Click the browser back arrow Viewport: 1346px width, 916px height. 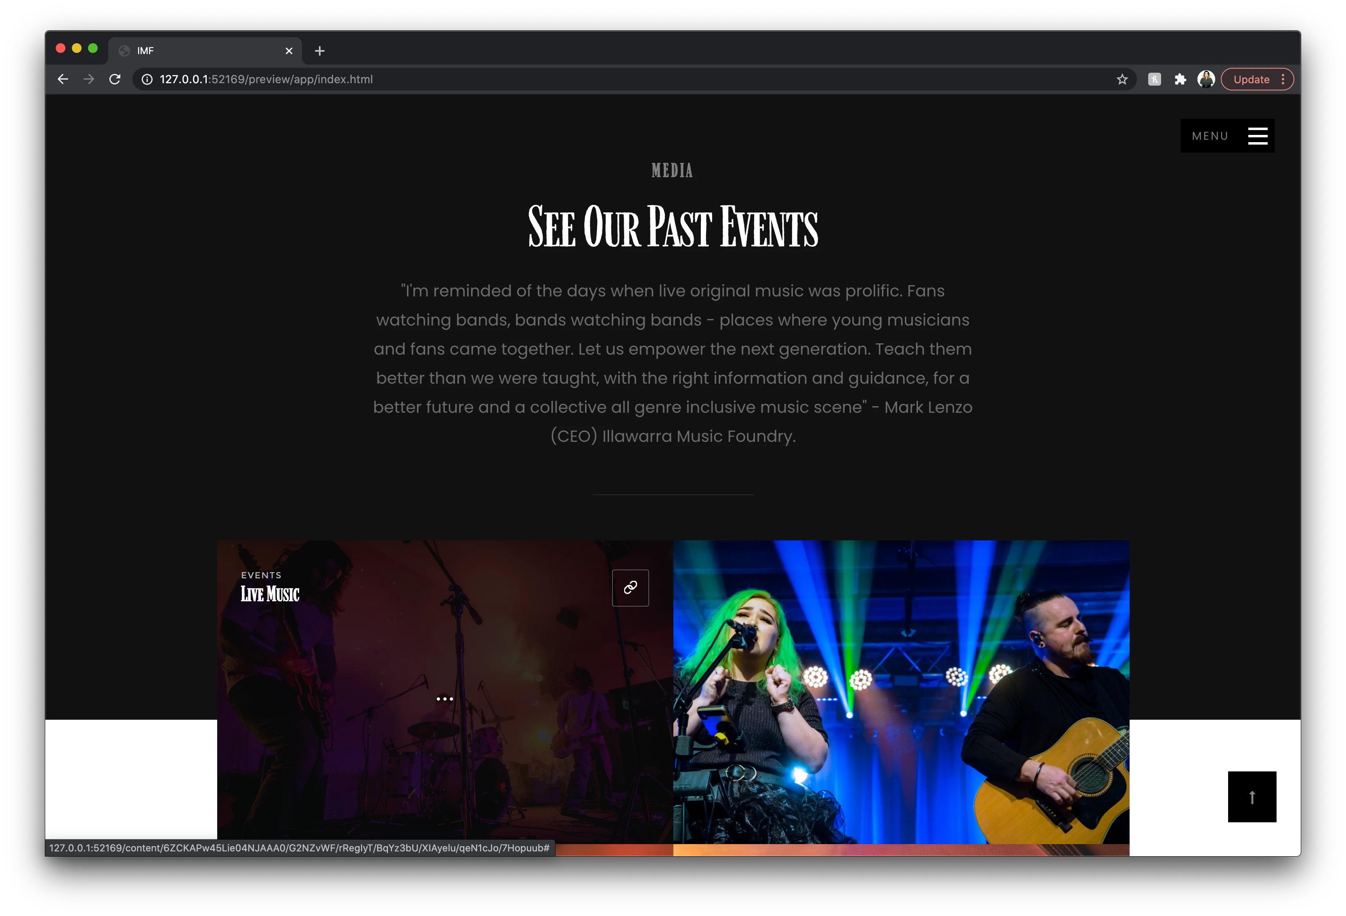point(63,80)
